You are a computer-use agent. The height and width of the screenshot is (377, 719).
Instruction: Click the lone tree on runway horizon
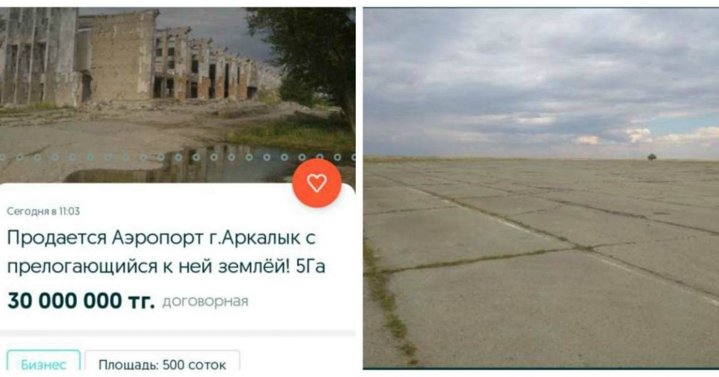(x=651, y=157)
